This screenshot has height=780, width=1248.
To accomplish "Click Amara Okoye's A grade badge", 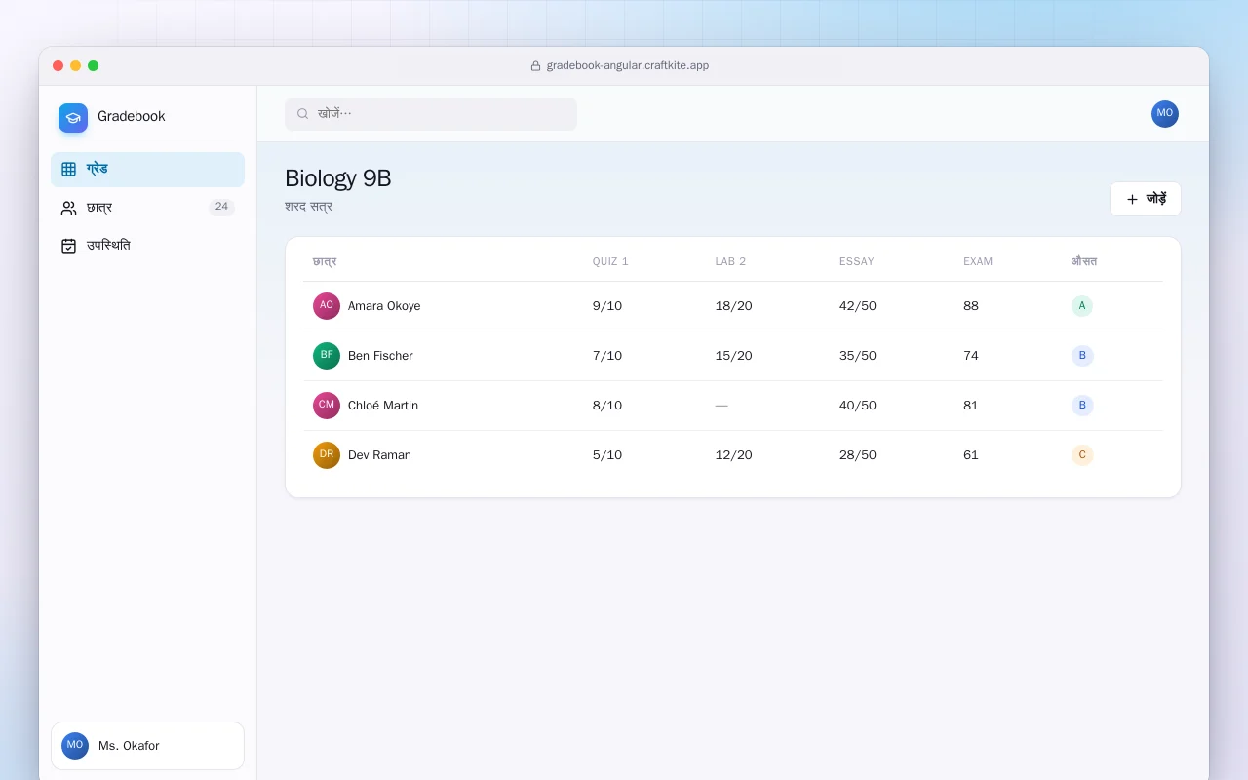I will pyautogui.click(x=1082, y=306).
